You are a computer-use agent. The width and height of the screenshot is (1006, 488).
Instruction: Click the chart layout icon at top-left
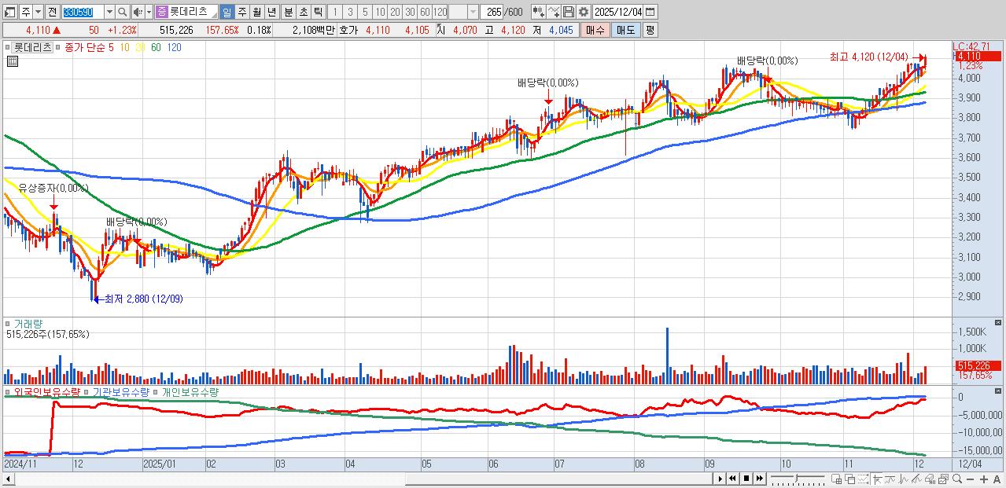point(10,12)
